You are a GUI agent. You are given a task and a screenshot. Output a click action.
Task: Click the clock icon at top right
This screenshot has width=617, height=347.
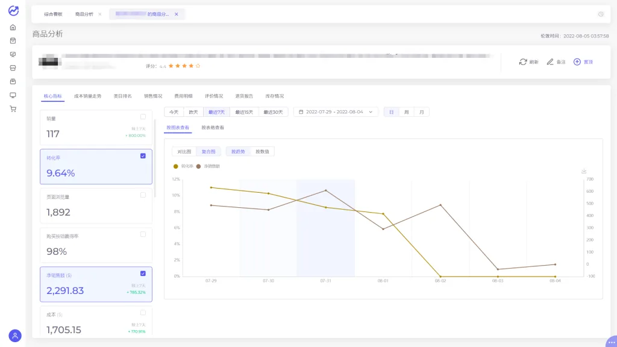[601, 14]
